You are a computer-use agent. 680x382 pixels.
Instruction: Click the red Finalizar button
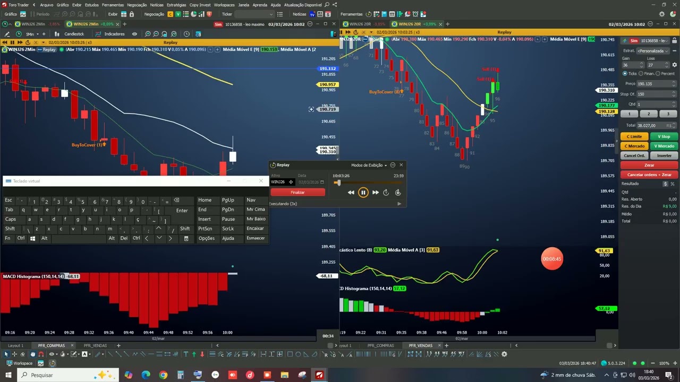297,193
